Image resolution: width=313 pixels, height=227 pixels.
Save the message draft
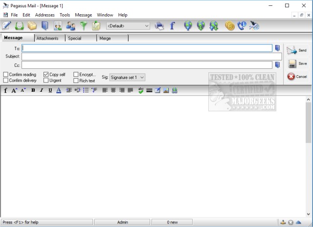297,63
